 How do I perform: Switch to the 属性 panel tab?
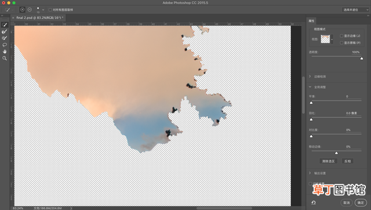311,21
